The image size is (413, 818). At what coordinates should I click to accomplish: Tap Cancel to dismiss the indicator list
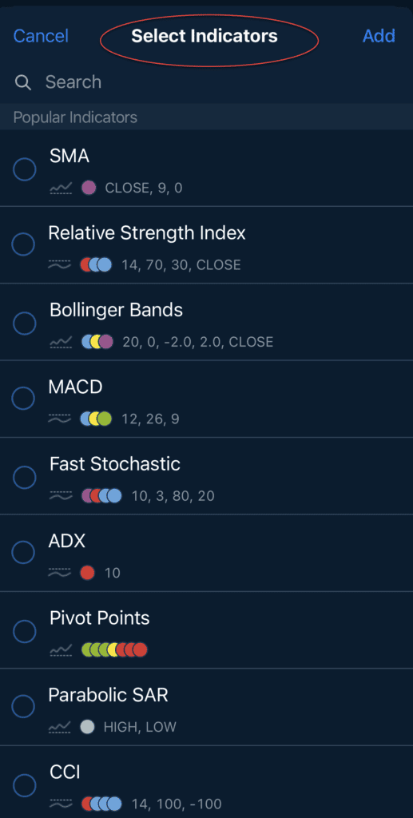[41, 36]
